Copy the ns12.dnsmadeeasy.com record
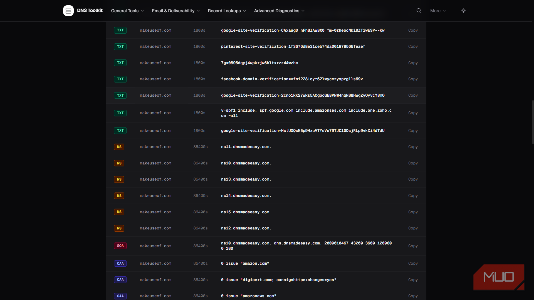The image size is (534, 300). (413, 228)
